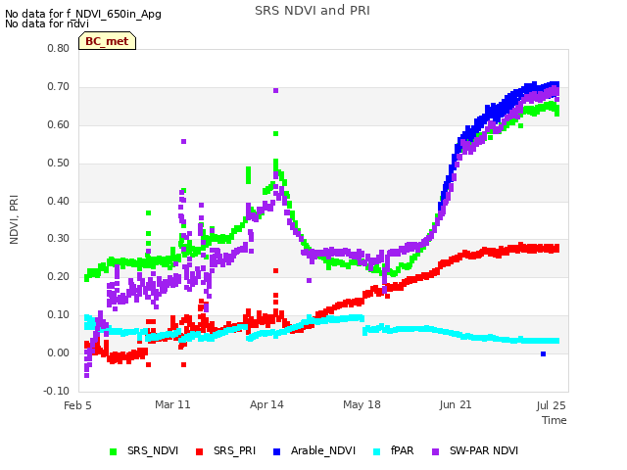Click the 0.20 y-axis tick label

point(59,276)
